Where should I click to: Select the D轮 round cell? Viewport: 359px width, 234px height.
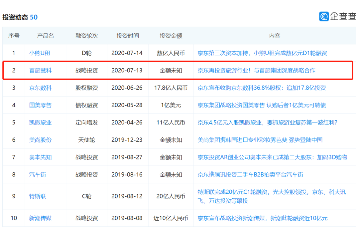(x=86, y=53)
